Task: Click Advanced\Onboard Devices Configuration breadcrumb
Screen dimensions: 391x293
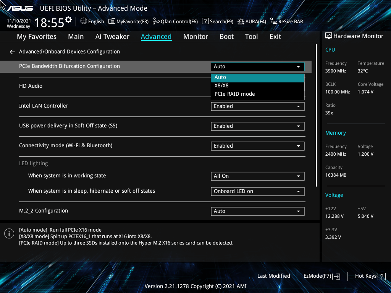Action: (x=69, y=52)
